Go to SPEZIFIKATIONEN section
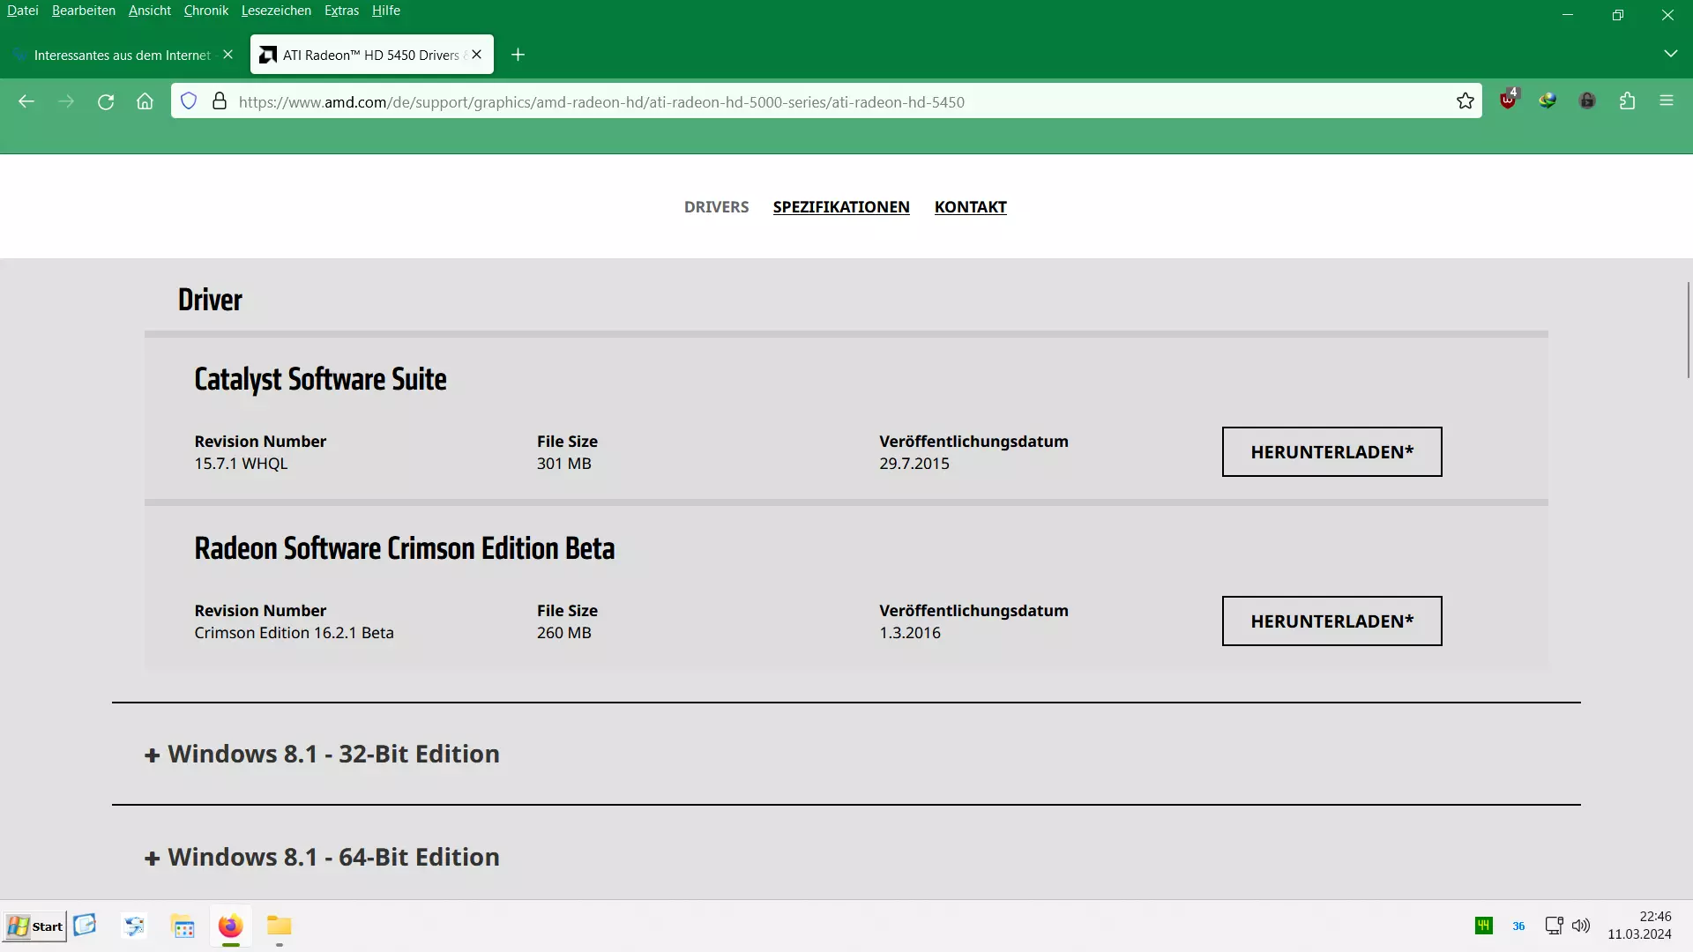Image resolution: width=1693 pixels, height=952 pixels. (x=841, y=207)
